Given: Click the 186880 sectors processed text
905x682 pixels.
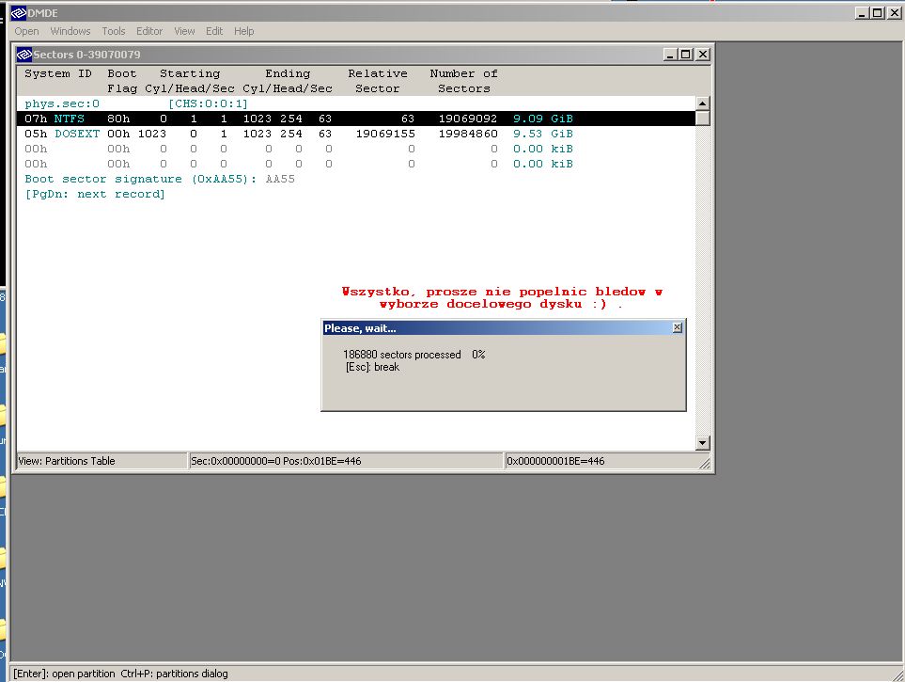Looking at the screenshot, I should click(x=401, y=355).
